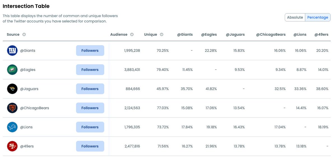Open info icon next to Source header
336x161 pixels.
coord(24,35)
